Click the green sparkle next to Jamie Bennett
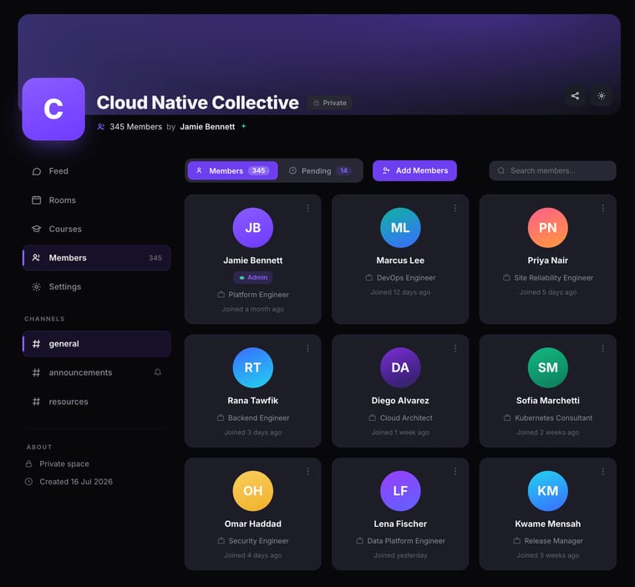 pos(244,126)
